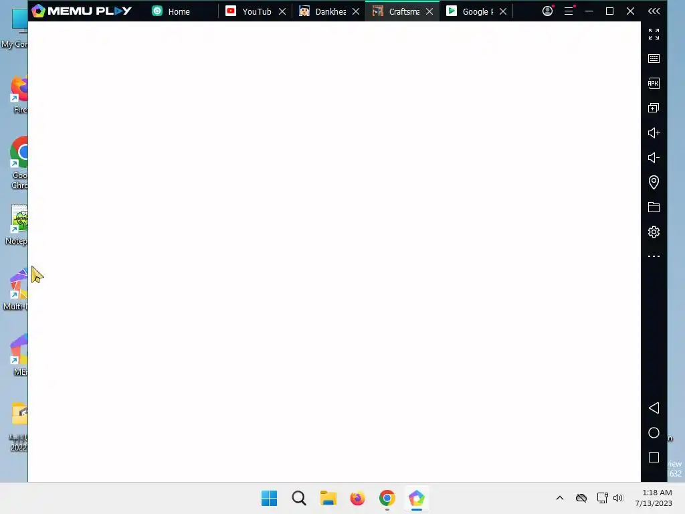685x514 pixels.
Task: Open the Windows Start menu
Action: coord(269,498)
